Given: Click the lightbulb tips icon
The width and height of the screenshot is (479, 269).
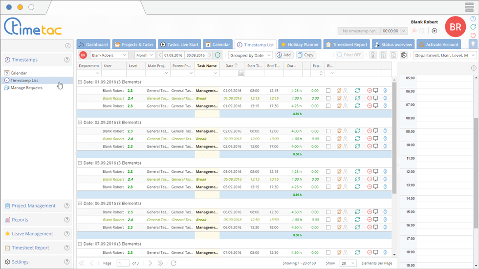Looking at the screenshot, I should click(473, 44).
